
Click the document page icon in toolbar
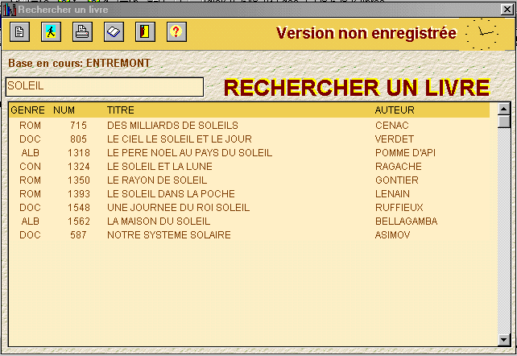pos(20,32)
